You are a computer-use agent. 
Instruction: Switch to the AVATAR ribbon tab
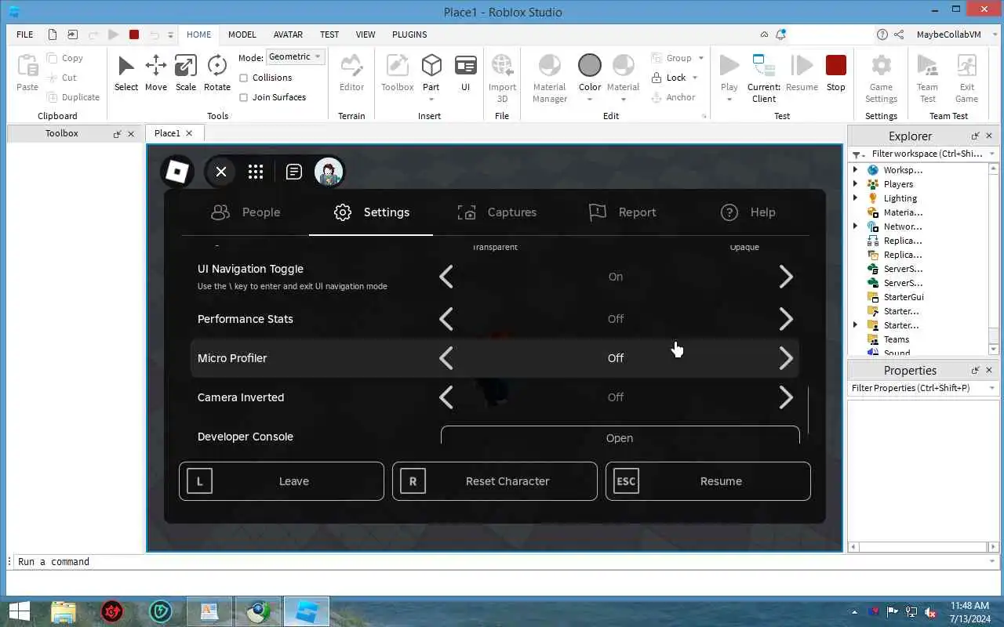(288, 34)
